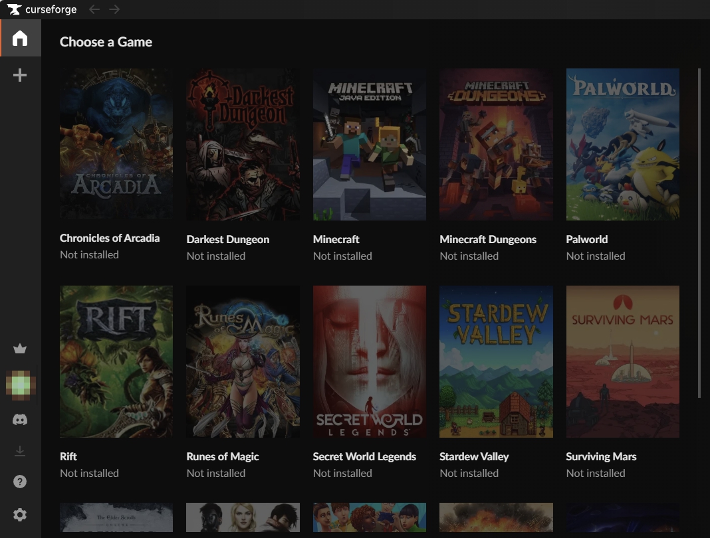Choose the Stardew Valley cover
The width and height of the screenshot is (710, 538).
tap(497, 361)
